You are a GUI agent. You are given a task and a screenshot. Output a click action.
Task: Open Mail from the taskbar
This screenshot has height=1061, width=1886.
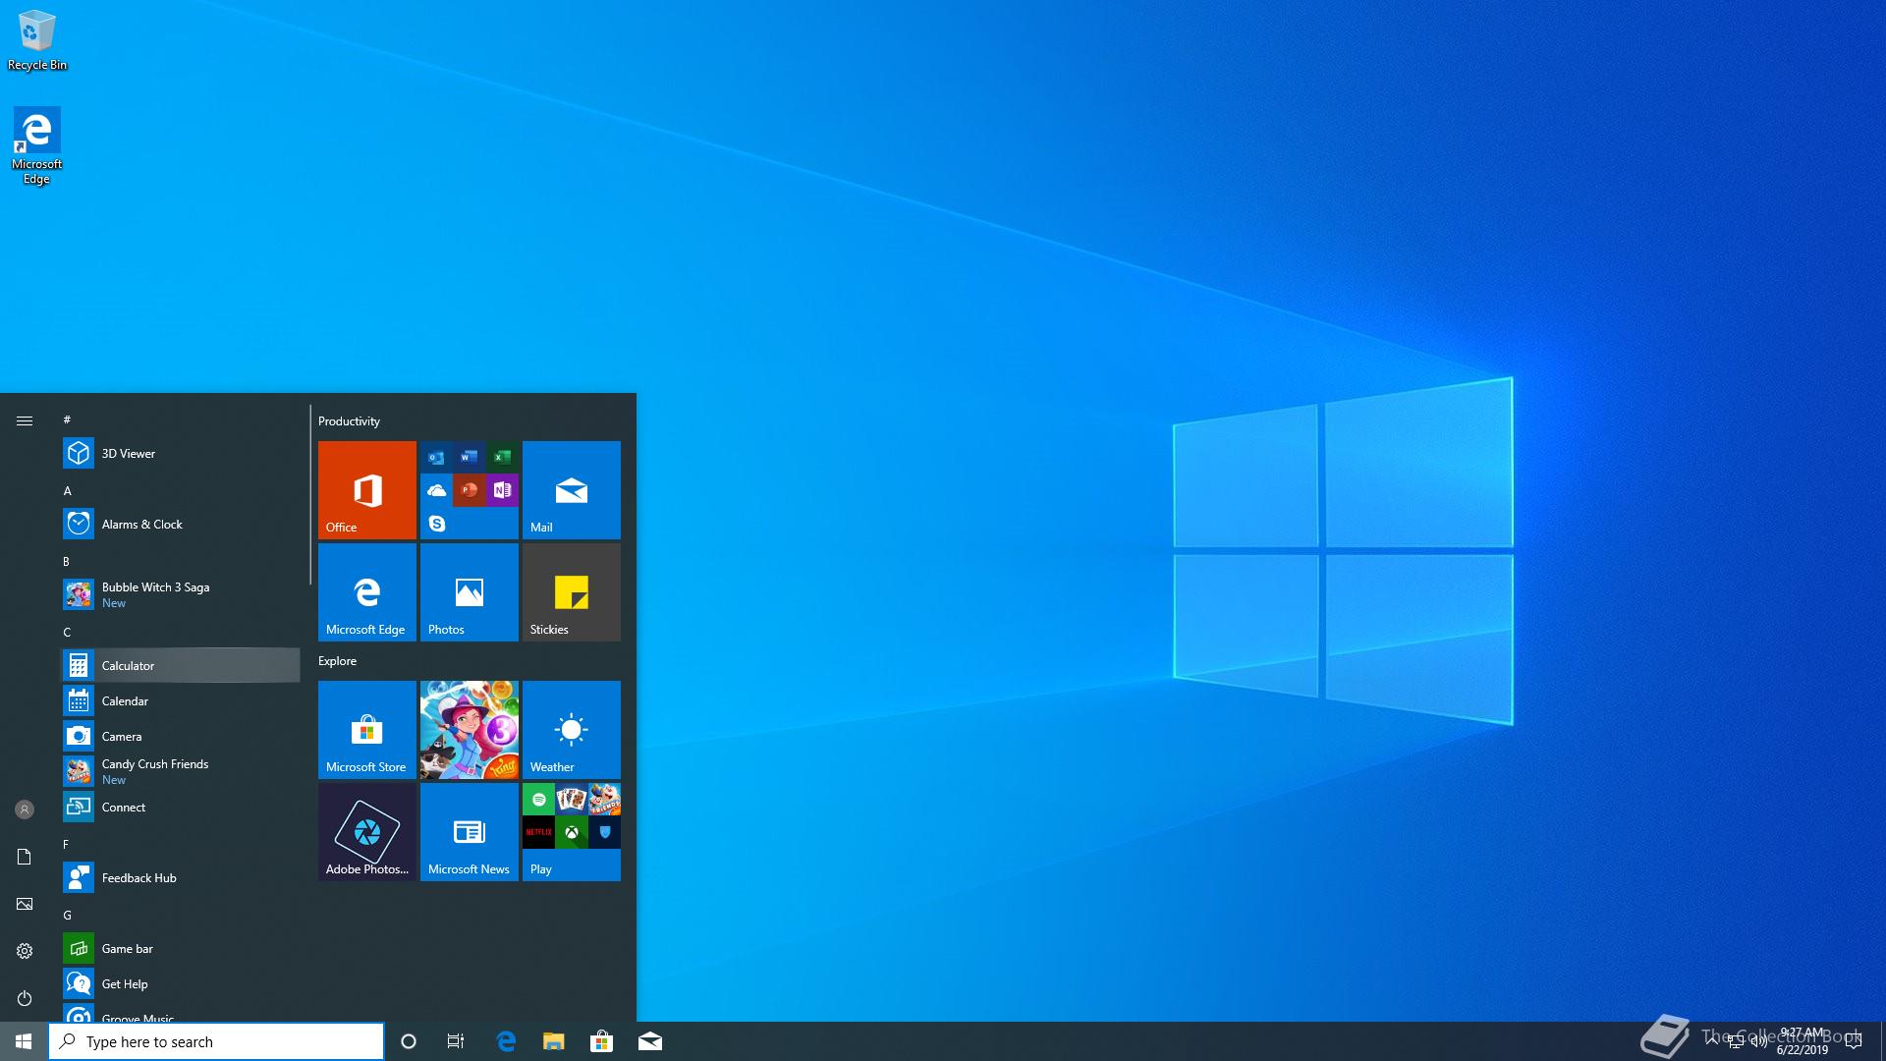pyautogui.click(x=649, y=1041)
